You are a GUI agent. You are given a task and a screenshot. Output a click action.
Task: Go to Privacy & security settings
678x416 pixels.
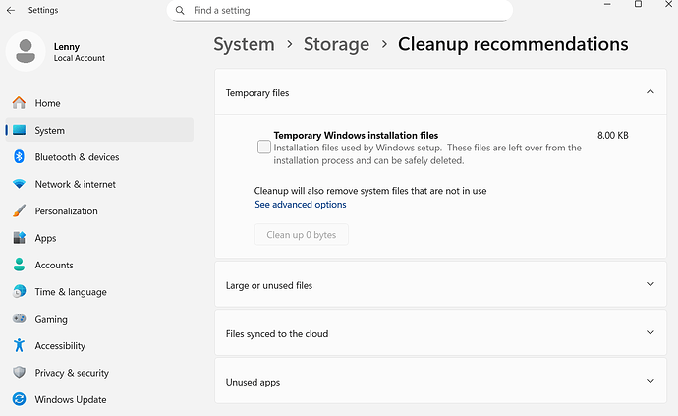72,373
